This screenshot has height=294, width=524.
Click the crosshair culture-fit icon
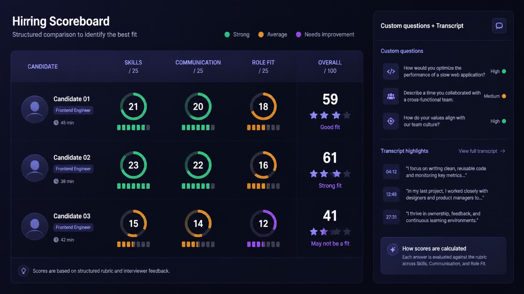pyautogui.click(x=391, y=121)
